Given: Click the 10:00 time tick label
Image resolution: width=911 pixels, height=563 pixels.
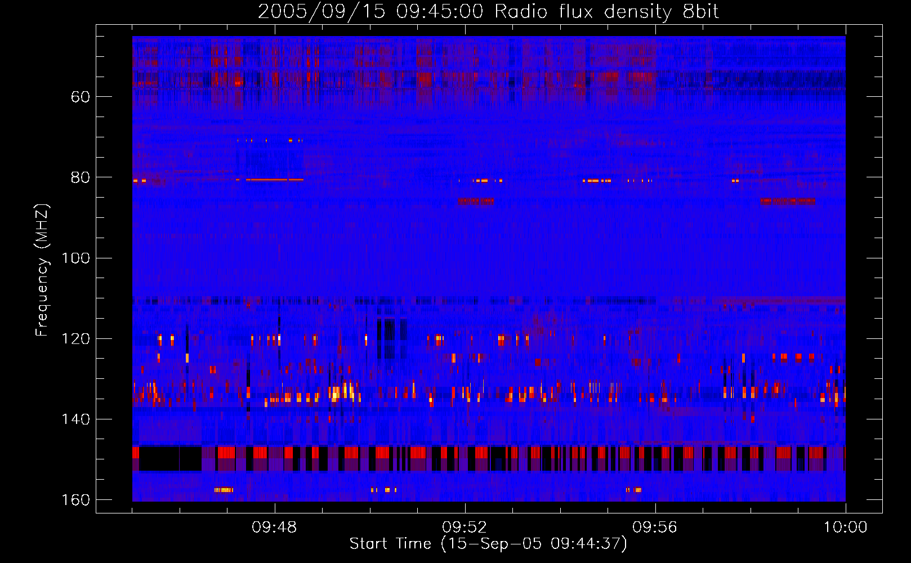Looking at the screenshot, I should coord(846,528).
